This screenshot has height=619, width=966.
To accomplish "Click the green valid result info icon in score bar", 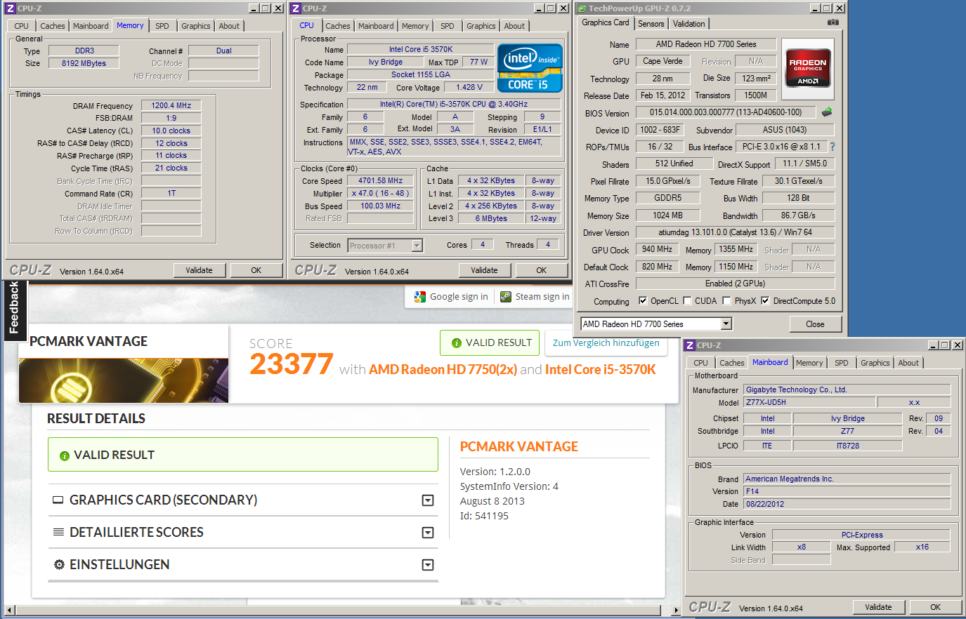I will [x=456, y=343].
